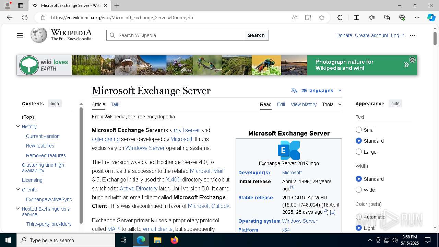Select Small text size
The width and height of the screenshot is (439, 247).
[x=359, y=130]
